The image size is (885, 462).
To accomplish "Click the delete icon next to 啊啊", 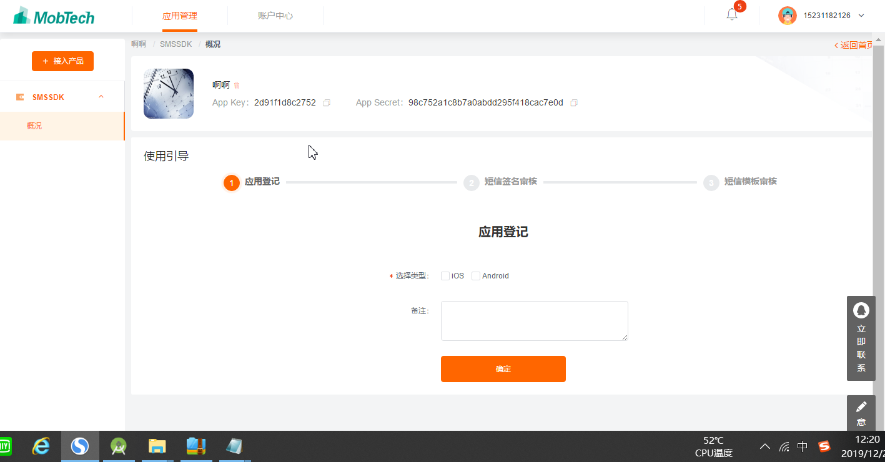I will (237, 84).
